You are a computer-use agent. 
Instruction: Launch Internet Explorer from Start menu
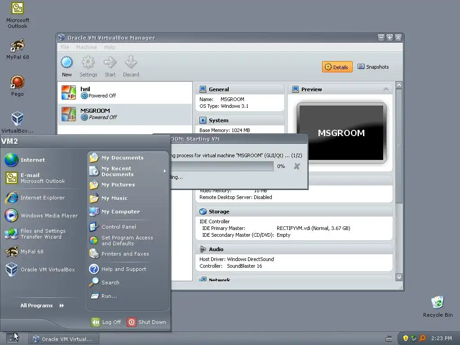tap(41, 198)
